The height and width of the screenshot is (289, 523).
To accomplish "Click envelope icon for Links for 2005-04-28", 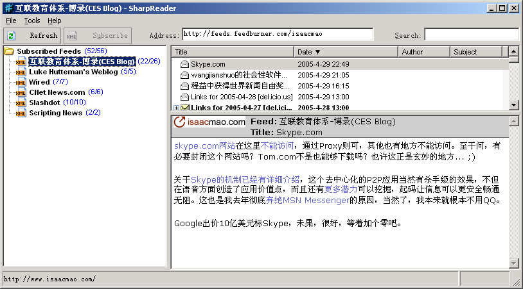I will point(184,97).
